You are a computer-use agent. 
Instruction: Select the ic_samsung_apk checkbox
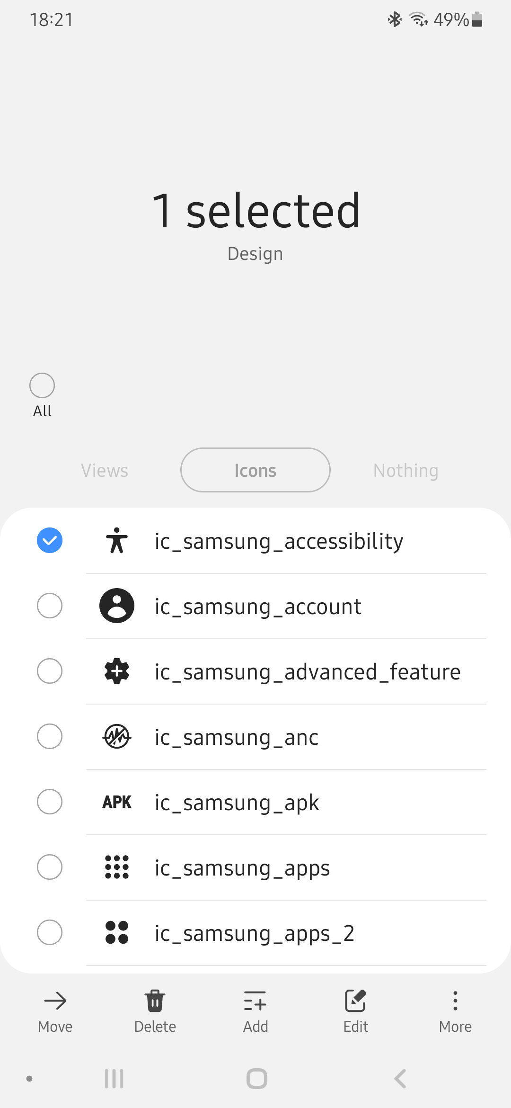point(50,802)
